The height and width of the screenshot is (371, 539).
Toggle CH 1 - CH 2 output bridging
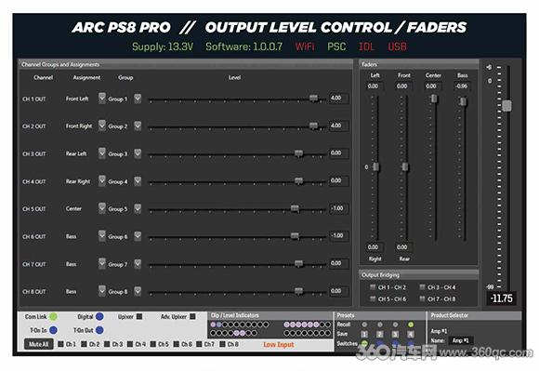pyautogui.click(x=373, y=287)
